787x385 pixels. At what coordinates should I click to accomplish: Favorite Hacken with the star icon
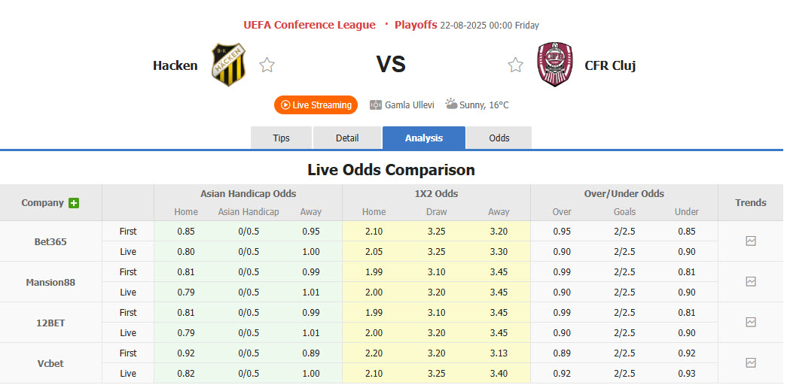pyautogui.click(x=267, y=65)
